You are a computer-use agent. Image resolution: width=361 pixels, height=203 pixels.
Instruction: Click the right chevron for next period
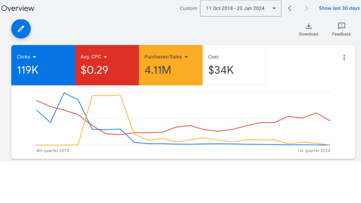[306, 8]
